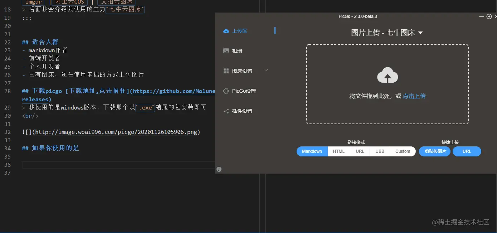
Task: Switch link format to HTML
Action: pyautogui.click(x=338, y=151)
